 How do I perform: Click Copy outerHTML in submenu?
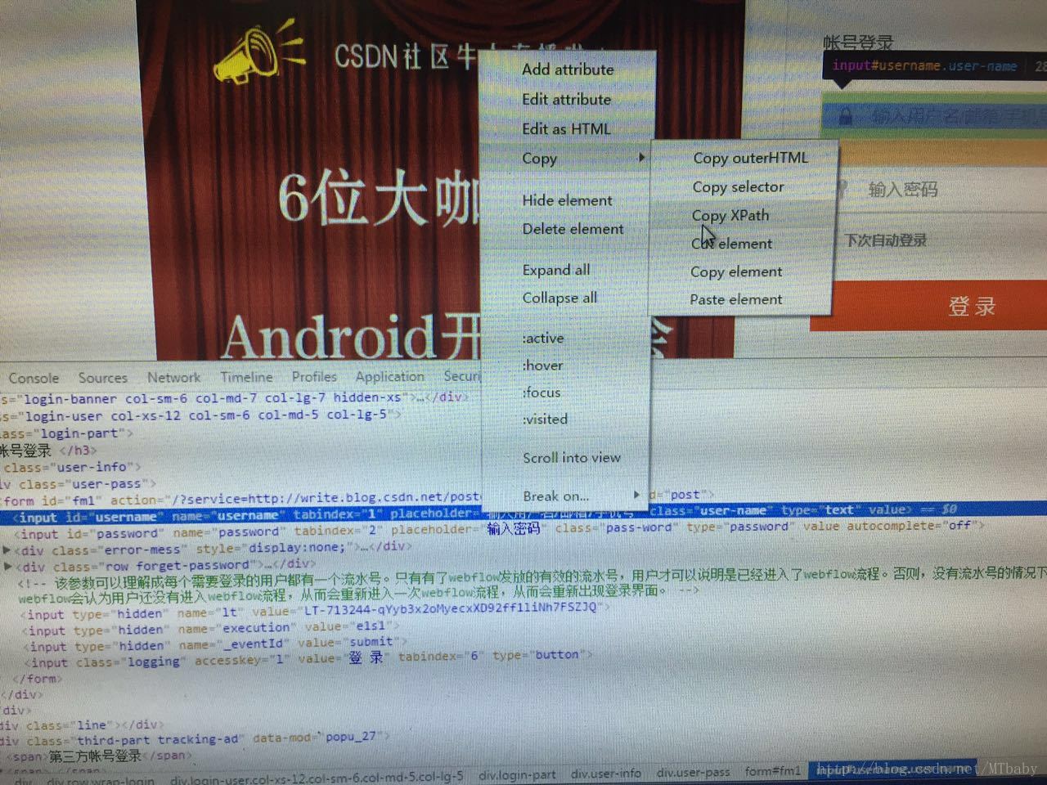750,158
